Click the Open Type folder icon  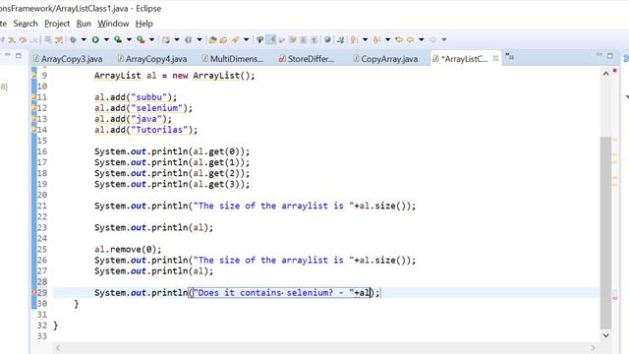(x=212, y=39)
